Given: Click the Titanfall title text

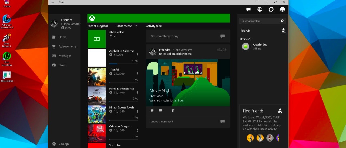Looking at the screenshot, I should (114, 70).
